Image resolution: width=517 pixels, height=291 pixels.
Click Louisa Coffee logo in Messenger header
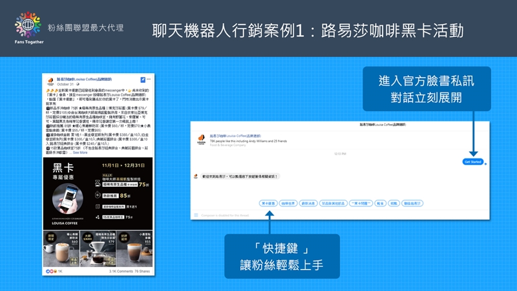click(x=201, y=139)
